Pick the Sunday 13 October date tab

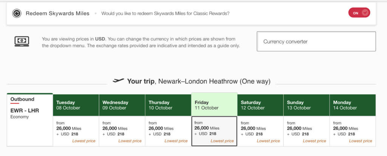[x=307, y=105]
